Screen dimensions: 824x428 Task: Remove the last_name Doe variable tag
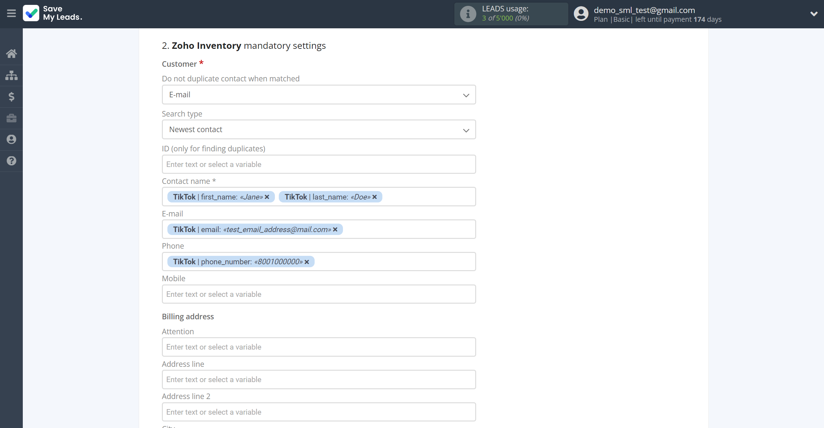point(375,197)
